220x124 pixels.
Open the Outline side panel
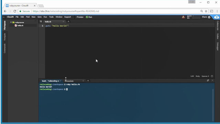(218, 36)
